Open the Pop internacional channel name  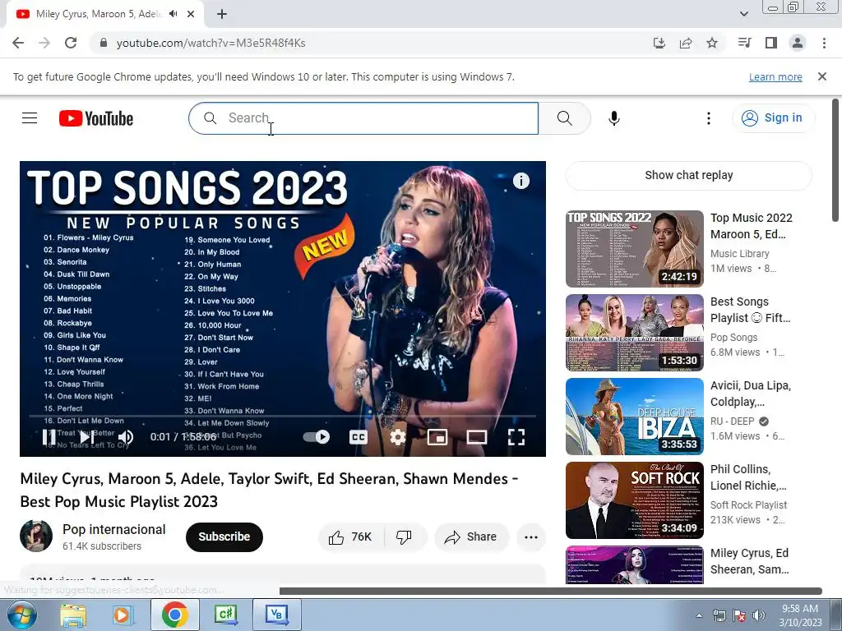coord(113,530)
